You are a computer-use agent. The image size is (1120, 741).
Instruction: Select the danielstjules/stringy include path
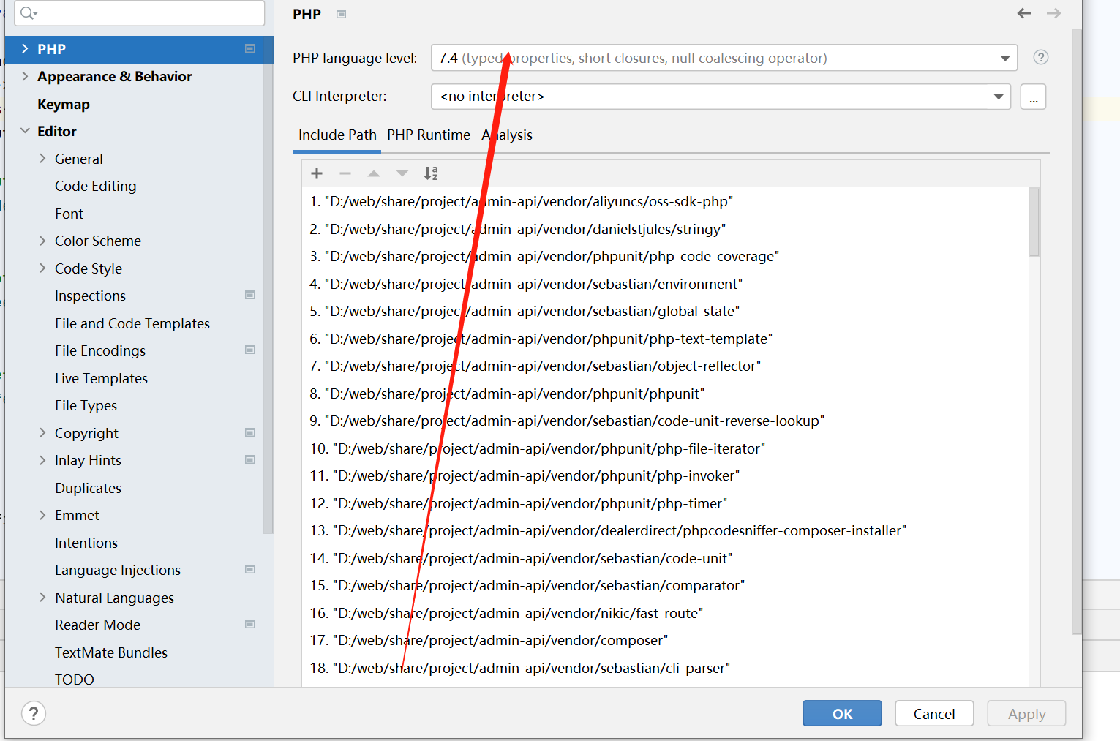point(665,229)
